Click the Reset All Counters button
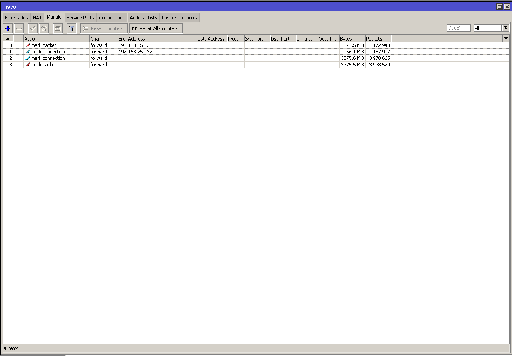This screenshot has height=356, width=512. 156,28
